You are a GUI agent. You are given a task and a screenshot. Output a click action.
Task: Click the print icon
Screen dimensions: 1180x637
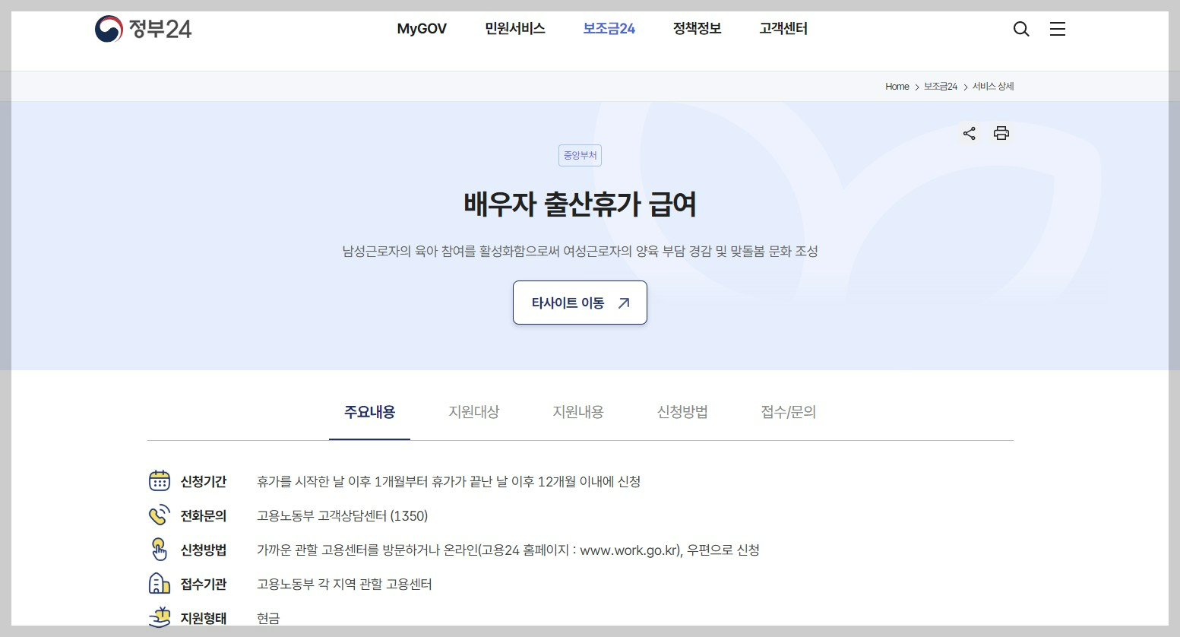coord(1001,133)
